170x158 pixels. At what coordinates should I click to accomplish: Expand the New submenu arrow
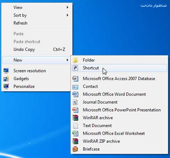(x=68, y=60)
